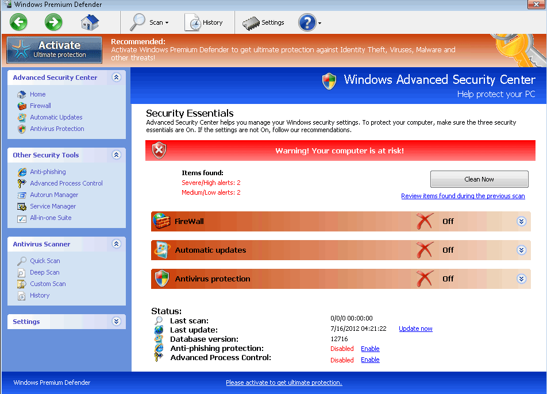Expand the Settings panel
Screen dimensions: 547x394
click(115, 322)
